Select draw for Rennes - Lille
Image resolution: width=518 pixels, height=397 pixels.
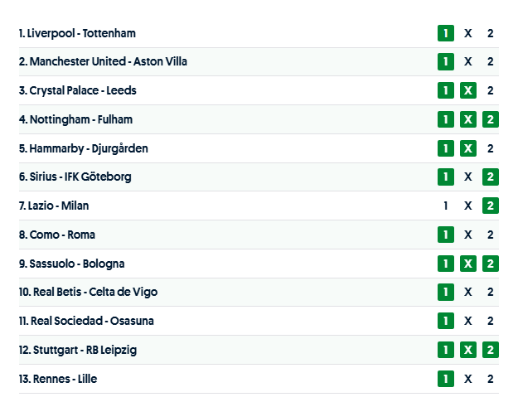(468, 379)
